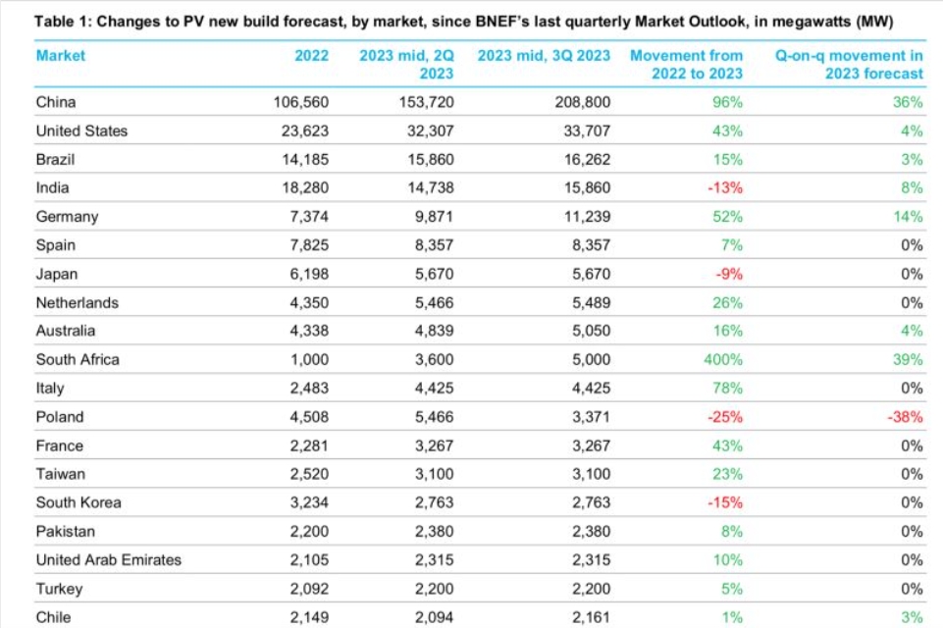Click the 'Market' column header
This screenshot has height=628, width=943.
60,56
